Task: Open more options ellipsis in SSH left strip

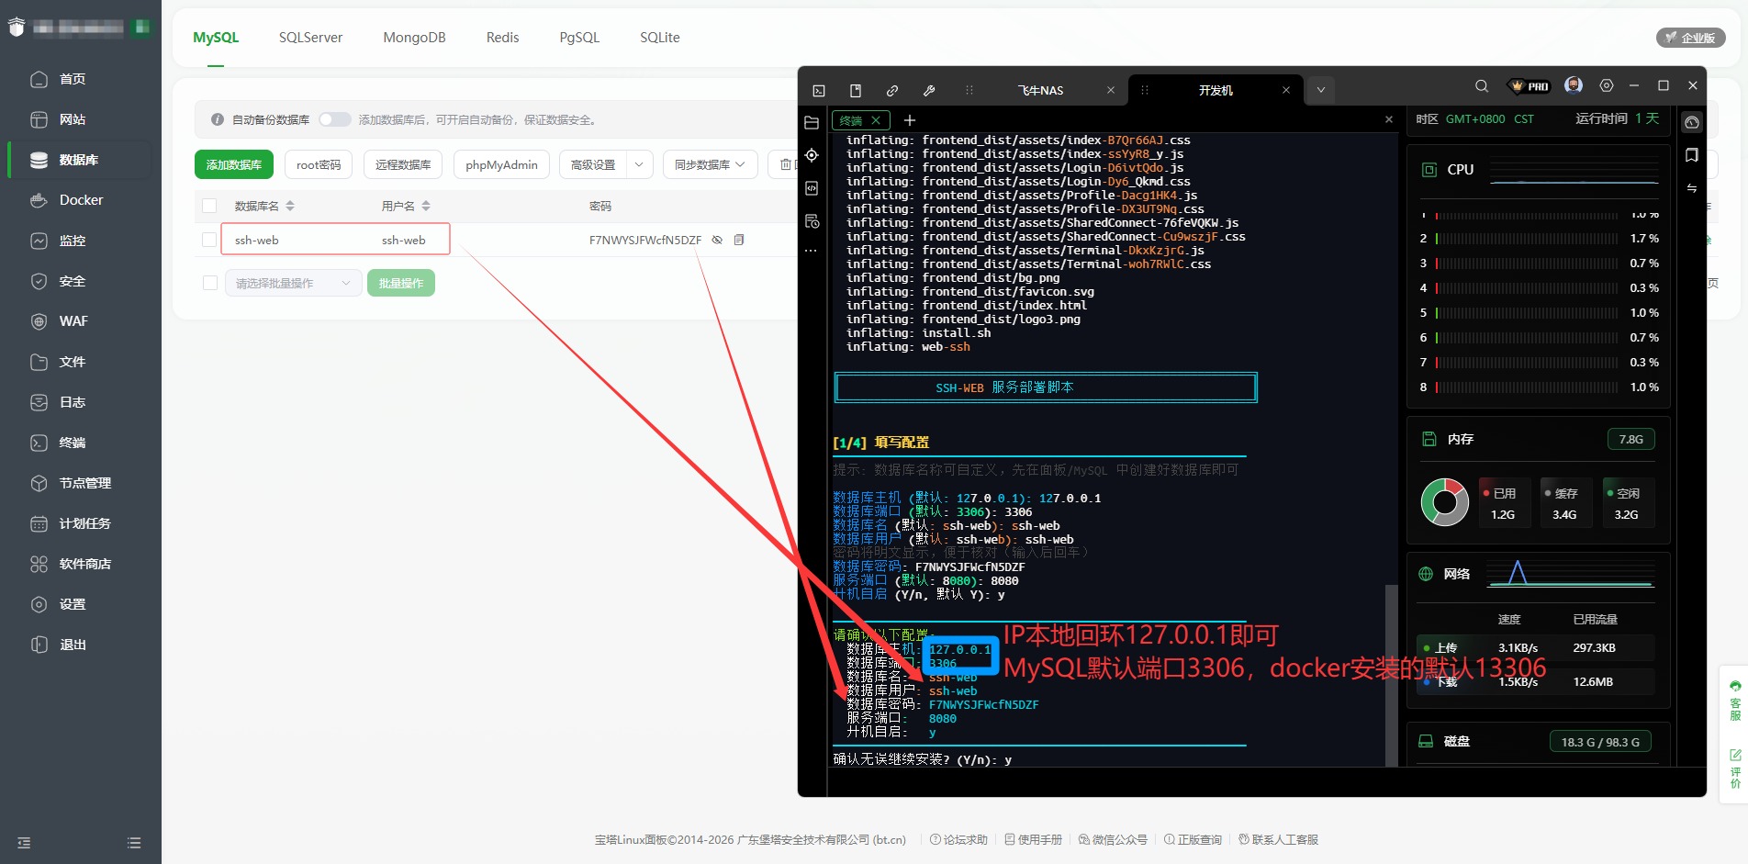Action: [811, 251]
